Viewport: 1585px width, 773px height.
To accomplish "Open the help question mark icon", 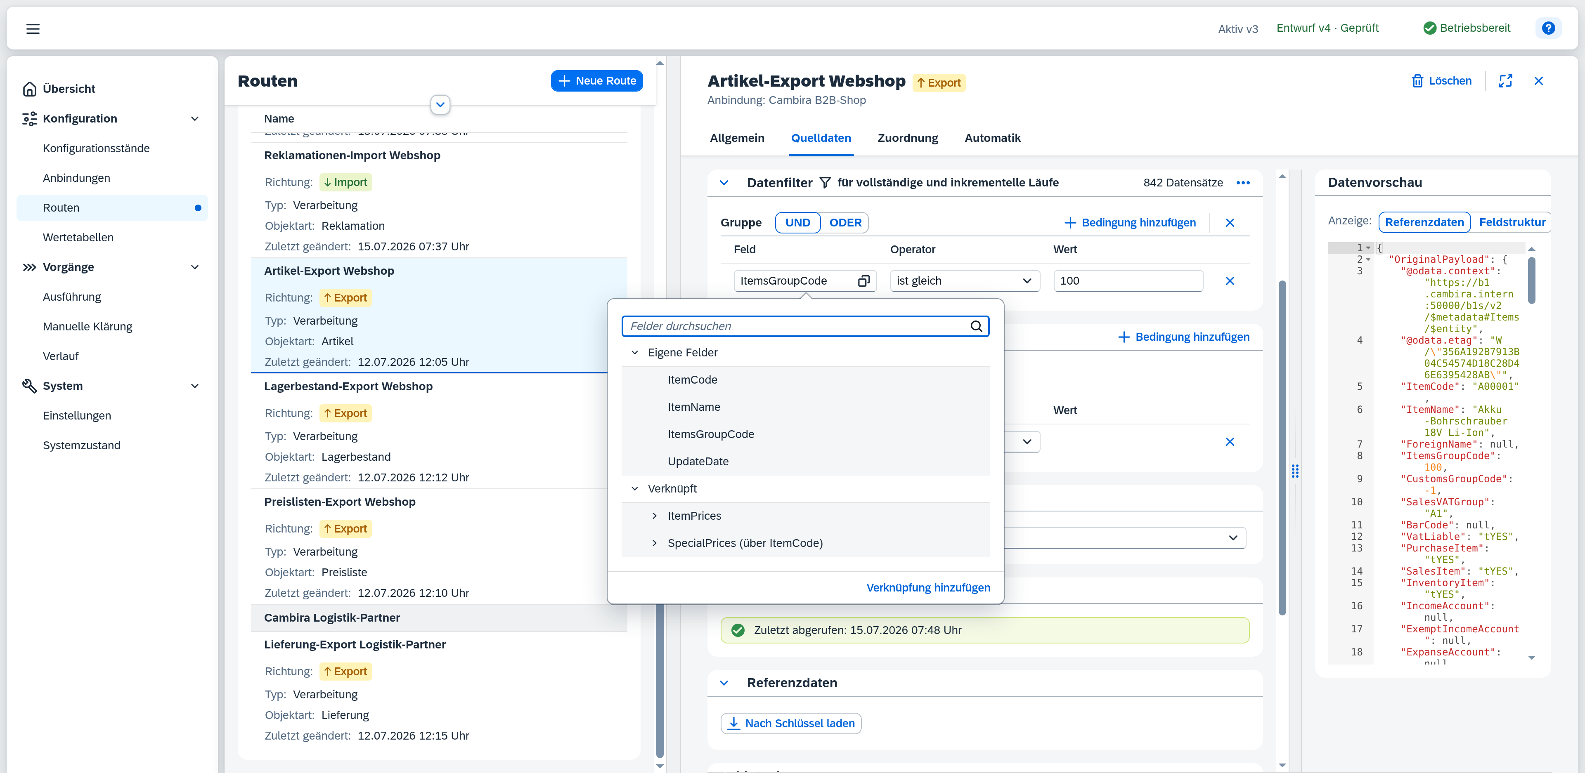I will pyautogui.click(x=1548, y=28).
